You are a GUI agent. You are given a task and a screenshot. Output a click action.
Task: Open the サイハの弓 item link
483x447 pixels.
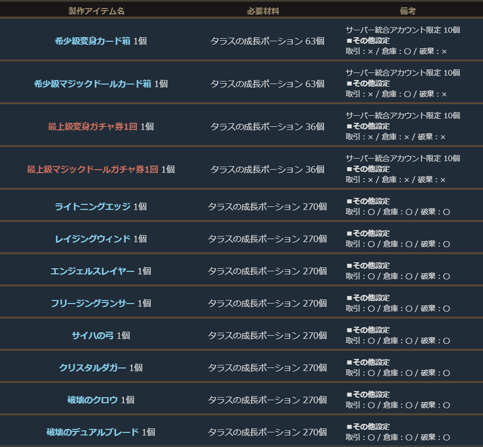coord(93,335)
